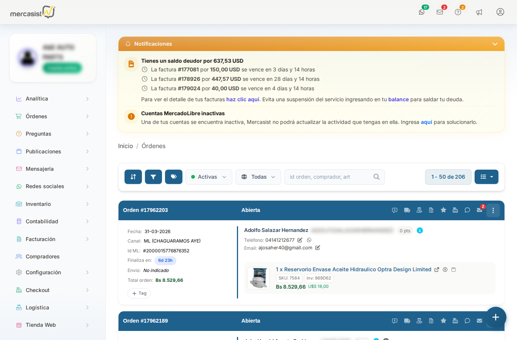Viewport: 517px width, 340px height.
Task: Click the Mercasist logo
Action: [33, 12]
